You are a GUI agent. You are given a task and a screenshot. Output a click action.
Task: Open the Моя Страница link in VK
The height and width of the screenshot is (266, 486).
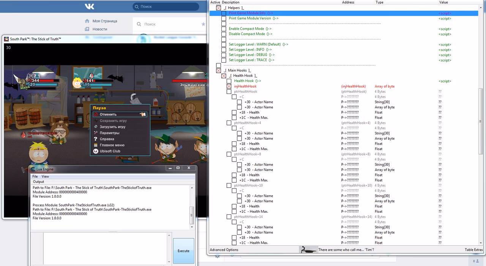coord(105,21)
